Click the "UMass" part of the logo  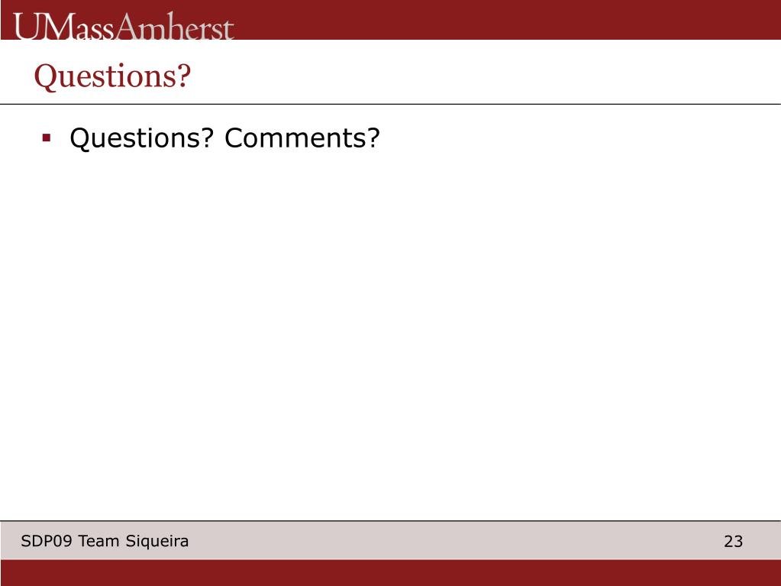(64, 26)
